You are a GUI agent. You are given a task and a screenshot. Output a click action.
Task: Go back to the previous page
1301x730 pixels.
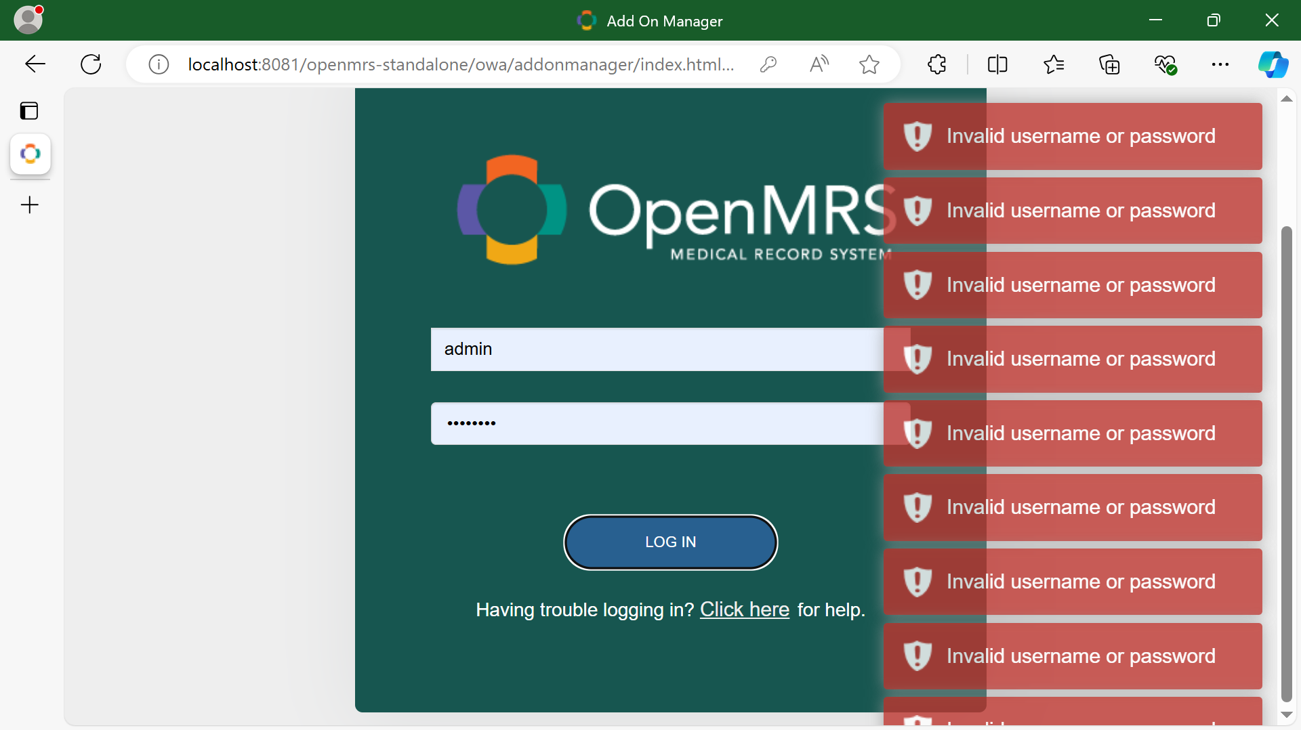(x=35, y=64)
